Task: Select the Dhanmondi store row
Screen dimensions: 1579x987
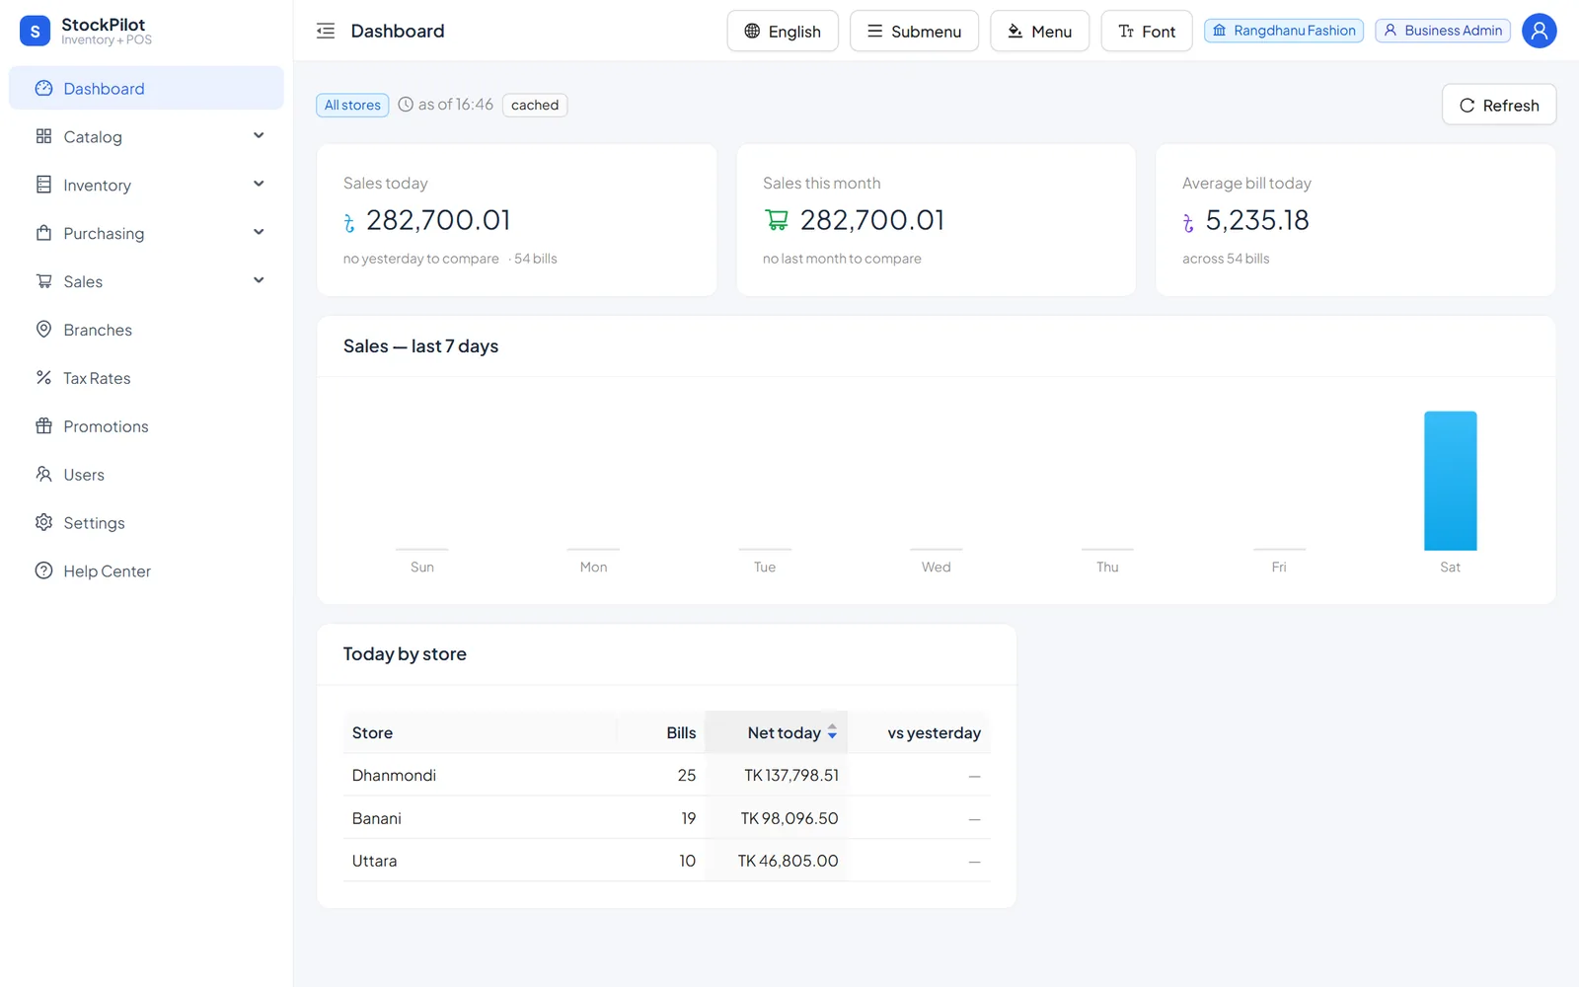Action: tap(667, 776)
